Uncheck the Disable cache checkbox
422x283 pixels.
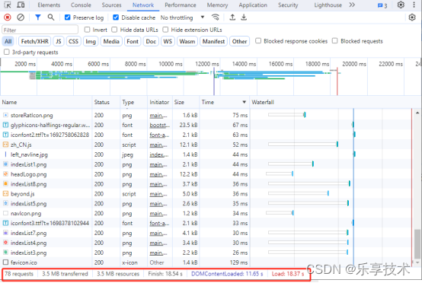(x=116, y=17)
